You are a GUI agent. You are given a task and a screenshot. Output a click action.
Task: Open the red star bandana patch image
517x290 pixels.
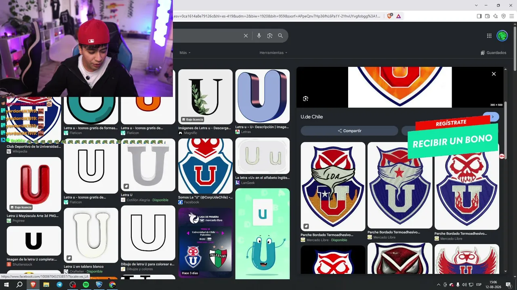point(400,185)
